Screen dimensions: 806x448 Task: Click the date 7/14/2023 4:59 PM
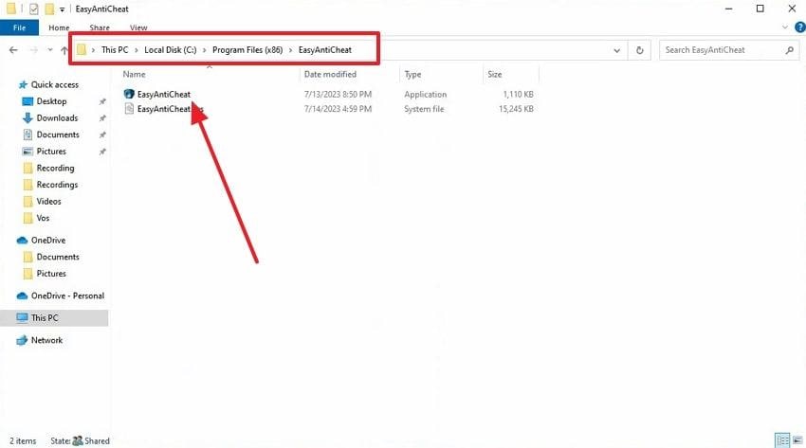point(338,109)
